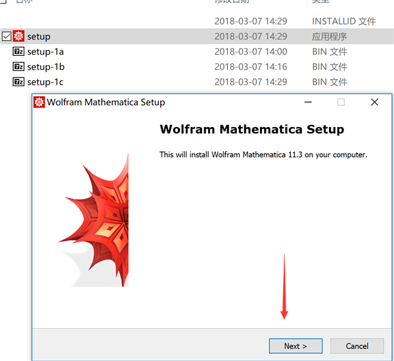Toggle the checkbox beside the setup file
394x361 pixels.
pyautogui.click(x=7, y=36)
